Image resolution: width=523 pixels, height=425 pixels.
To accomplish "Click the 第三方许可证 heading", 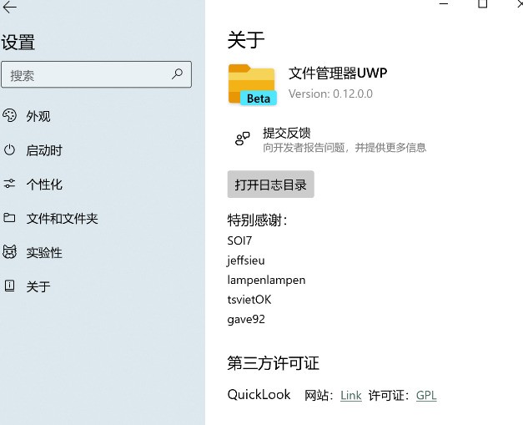I will [x=273, y=363].
